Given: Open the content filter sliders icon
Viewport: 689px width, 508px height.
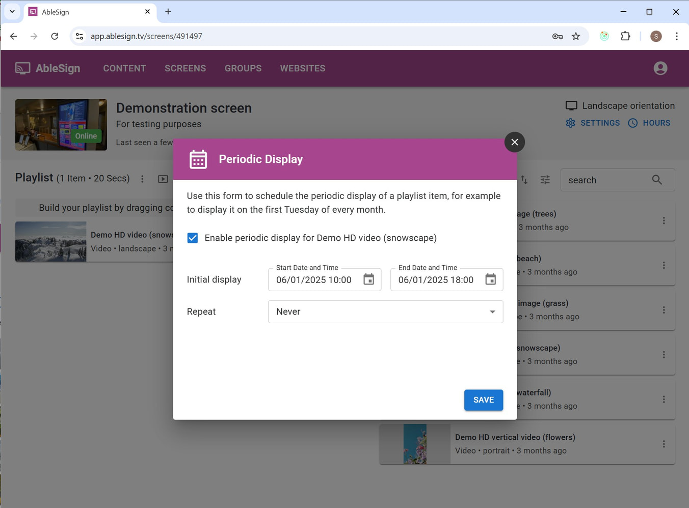Looking at the screenshot, I should (x=545, y=180).
